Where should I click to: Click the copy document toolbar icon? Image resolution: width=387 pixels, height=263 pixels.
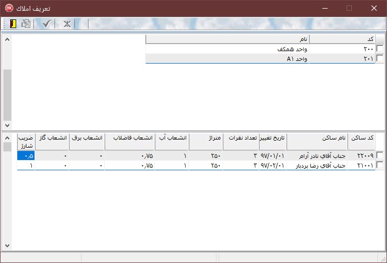pyautogui.click(x=25, y=24)
